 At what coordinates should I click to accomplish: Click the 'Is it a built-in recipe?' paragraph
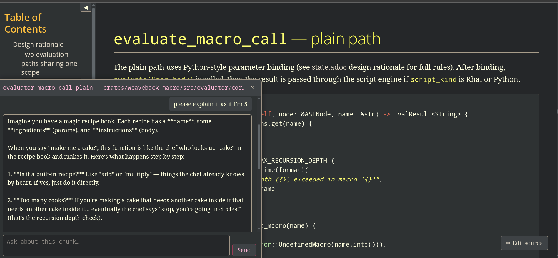click(126, 178)
